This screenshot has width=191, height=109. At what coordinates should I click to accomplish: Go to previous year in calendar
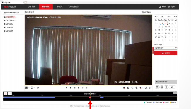tap(155, 16)
